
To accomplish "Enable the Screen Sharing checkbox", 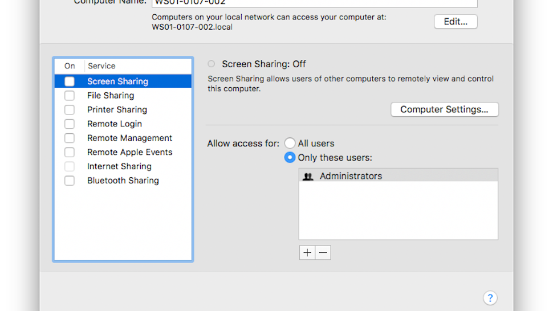I will 70,81.
